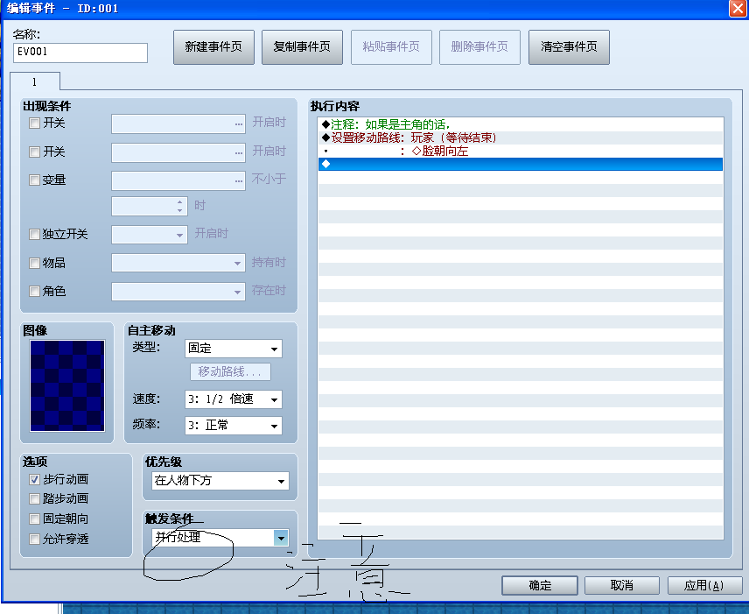Enable the second 开关 condition checkbox
Image resolution: width=749 pixels, height=614 pixels.
pyautogui.click(x=34, y=152)
